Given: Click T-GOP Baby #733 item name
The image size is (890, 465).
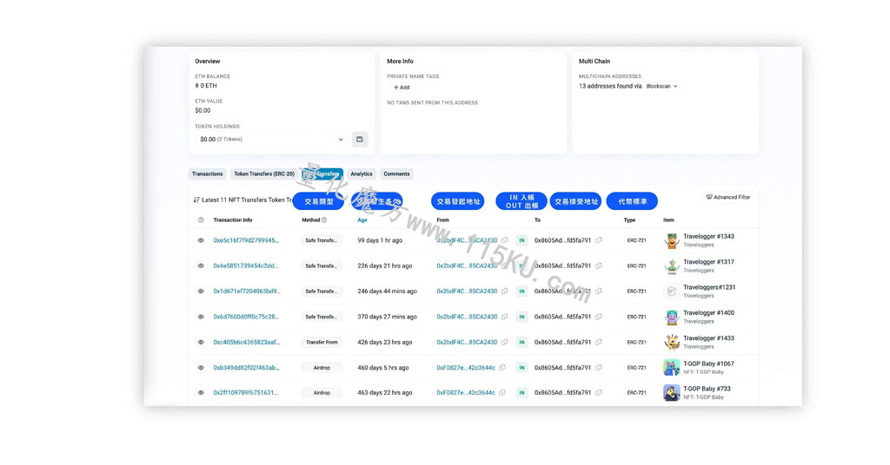Looking at the screenshot, I should click(707, 389).
